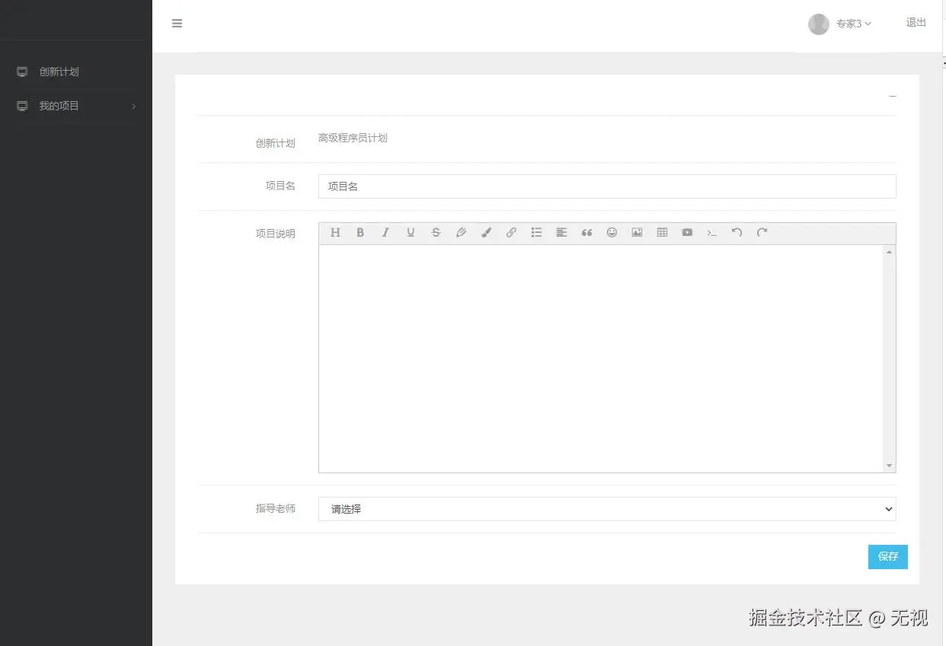Click the 项目名 input field

tap(607, 186)
